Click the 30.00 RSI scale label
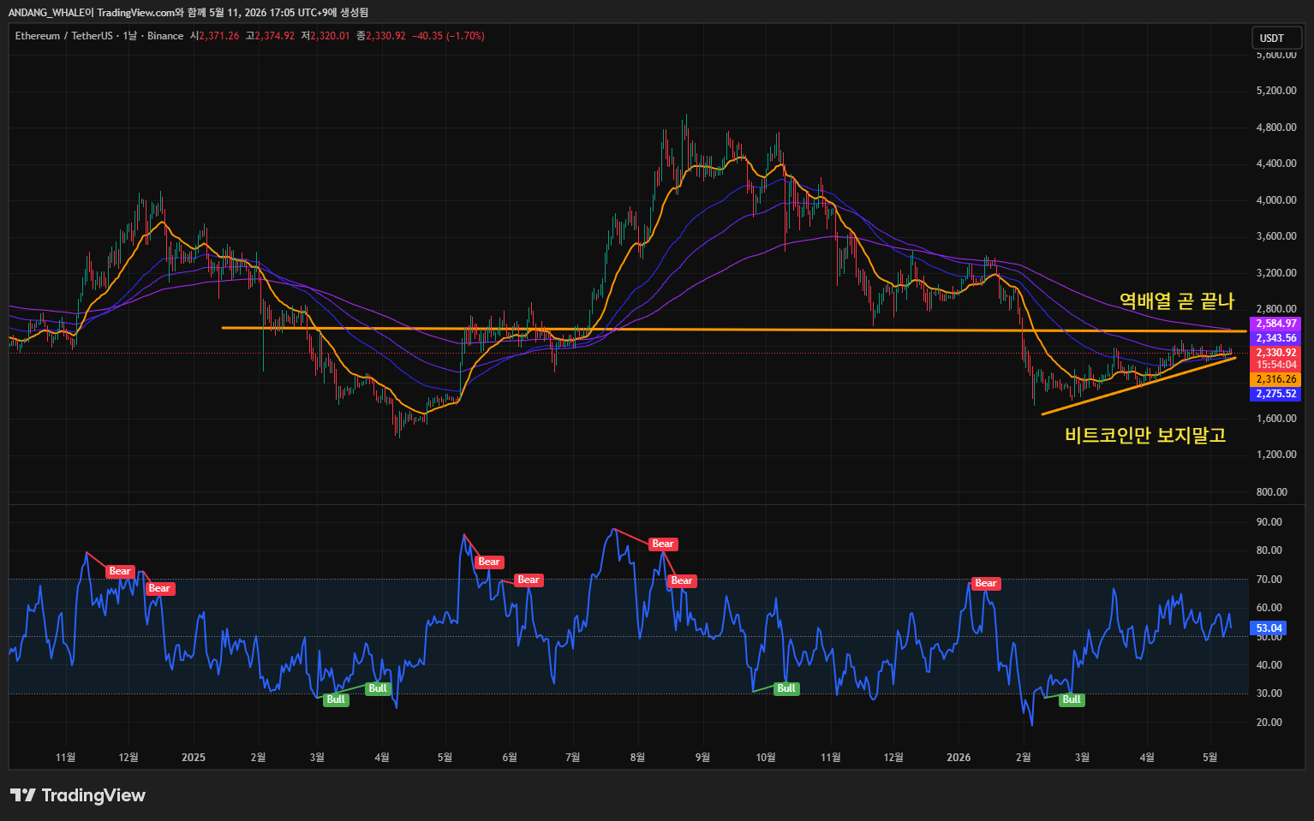The height and width of the screenshot is (821, 1314). pyautogui.click(x=1269, y=693)
